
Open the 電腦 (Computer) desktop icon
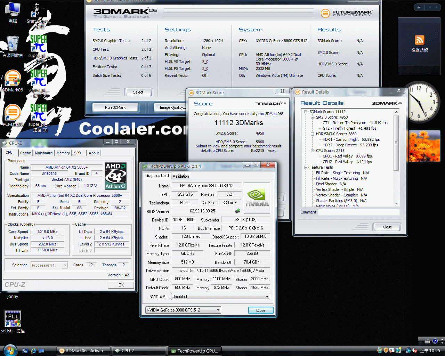tap(13, 13)
